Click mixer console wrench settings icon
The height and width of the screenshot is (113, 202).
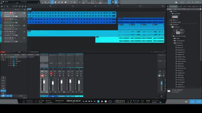click(x=5, y=55)
